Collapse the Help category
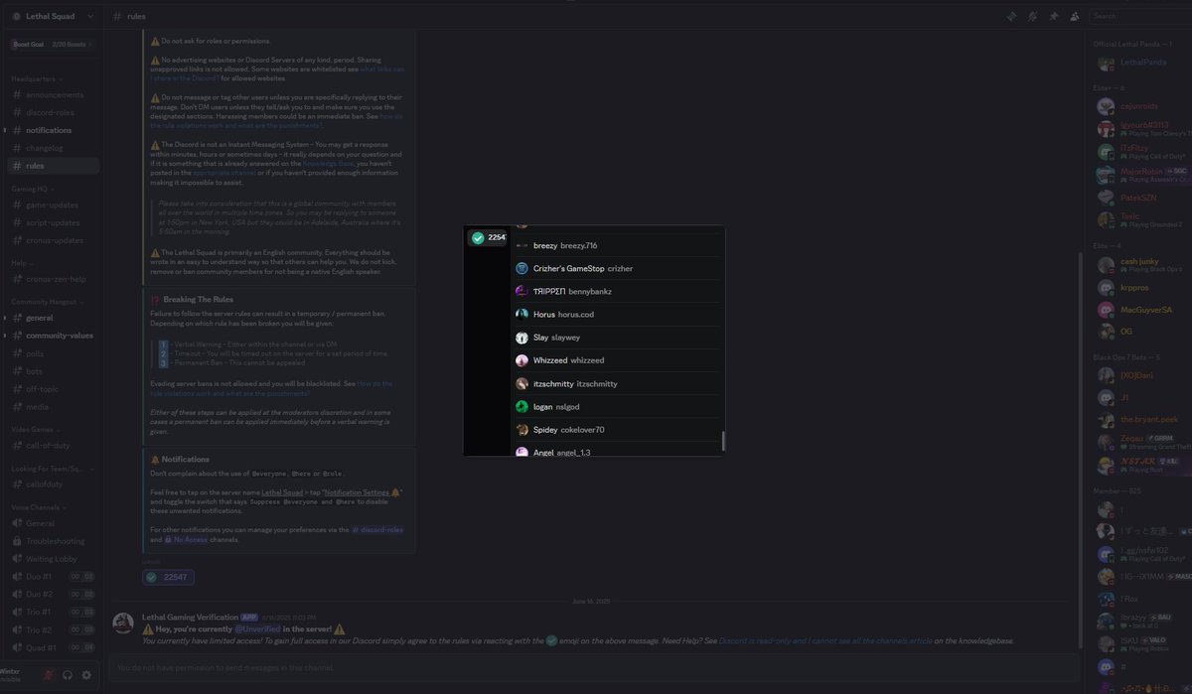The height and width of the screenshot is (694, 1192). pos(21,263)
